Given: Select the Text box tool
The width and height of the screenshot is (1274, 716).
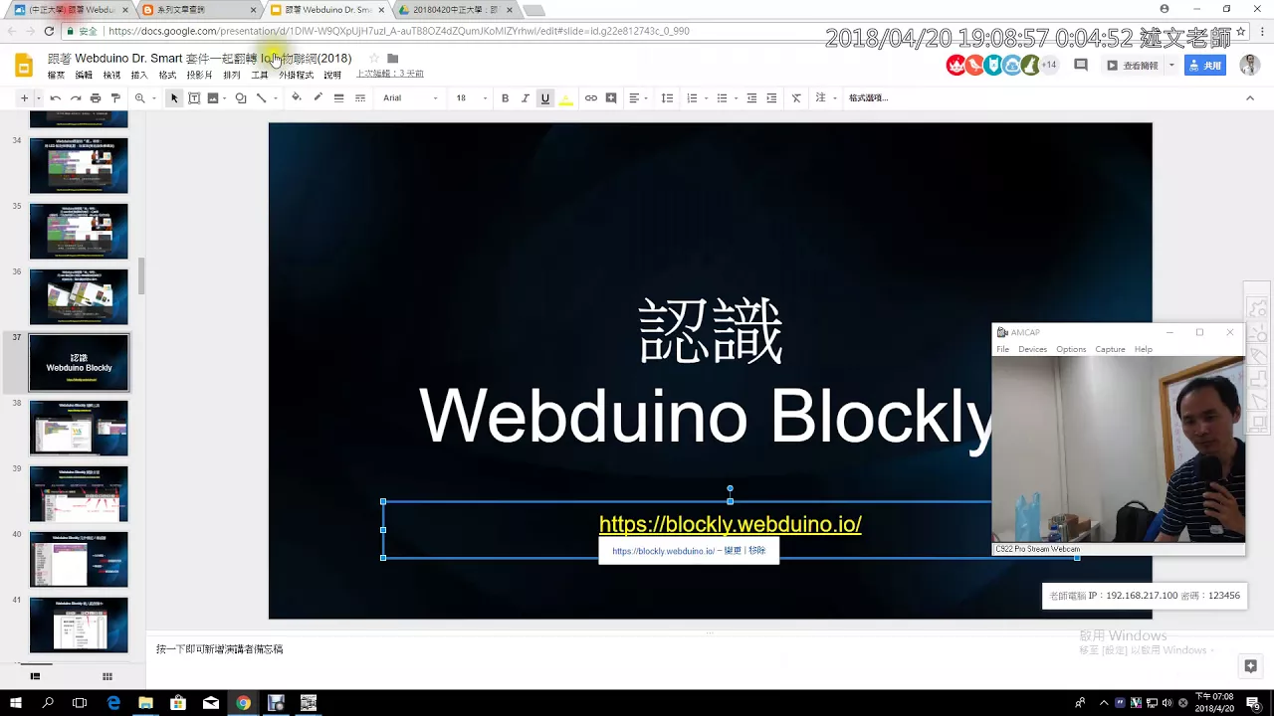Looking at the screenshot, I should pos(194,98).
